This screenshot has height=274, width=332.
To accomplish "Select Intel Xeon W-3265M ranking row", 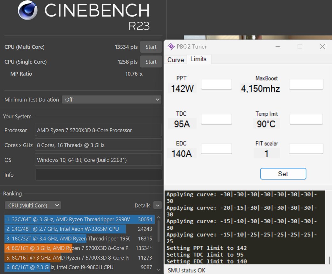I will pos(79,229).
